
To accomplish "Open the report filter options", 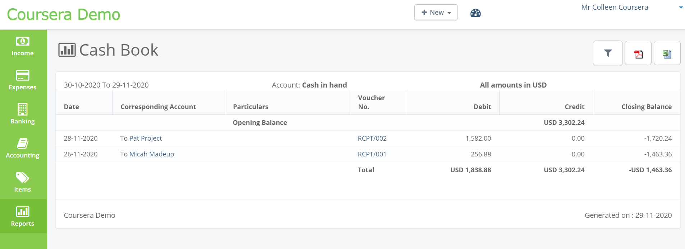I will (x=608, y=53).
